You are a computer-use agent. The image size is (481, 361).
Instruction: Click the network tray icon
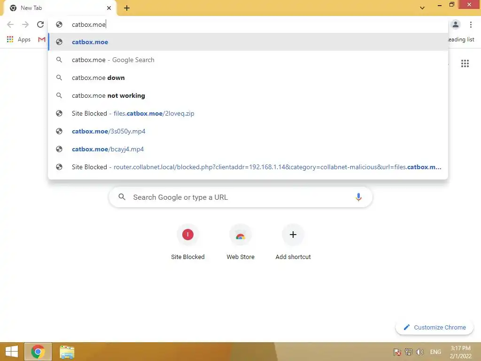tap(408, 352)
